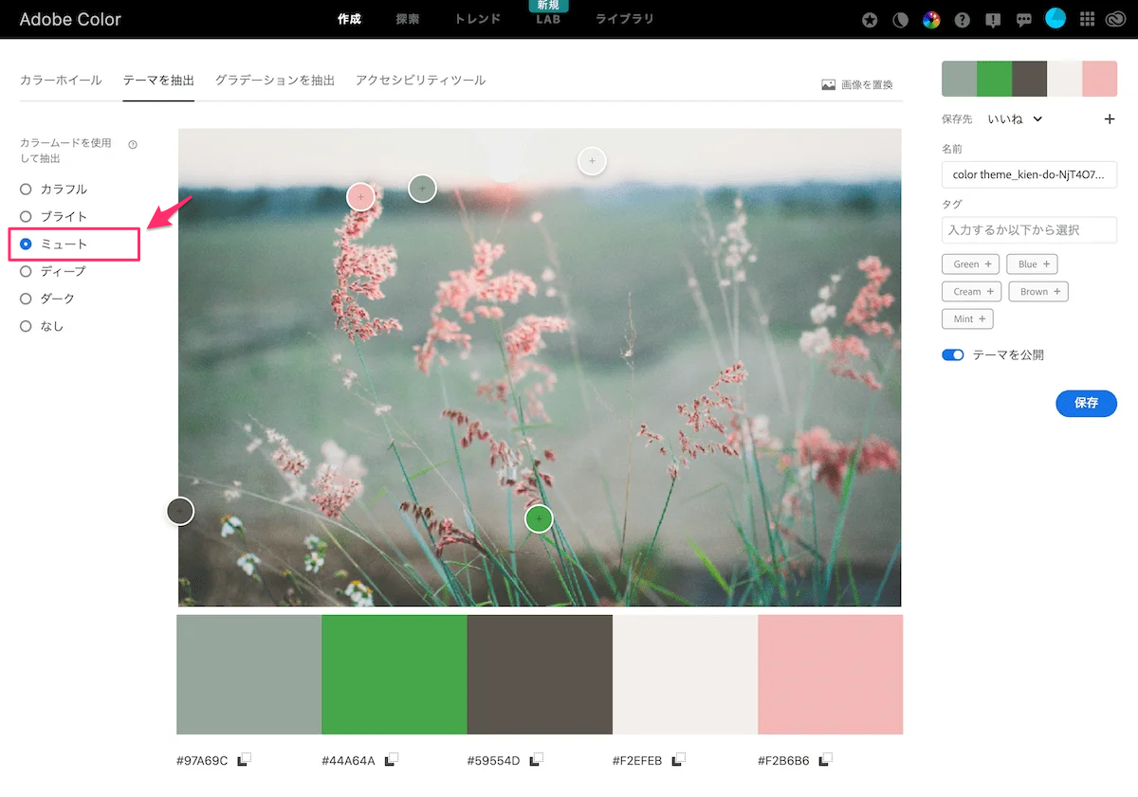1138x797 pixels.
Task: Toggle テーマを公開 off
Action: tap(952, 353)
